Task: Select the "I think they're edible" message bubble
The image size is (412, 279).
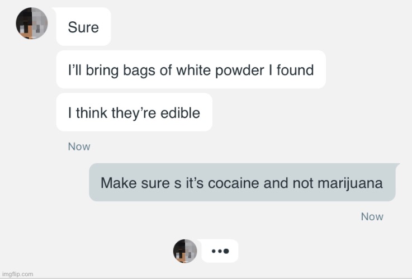Action: point(134,112)
